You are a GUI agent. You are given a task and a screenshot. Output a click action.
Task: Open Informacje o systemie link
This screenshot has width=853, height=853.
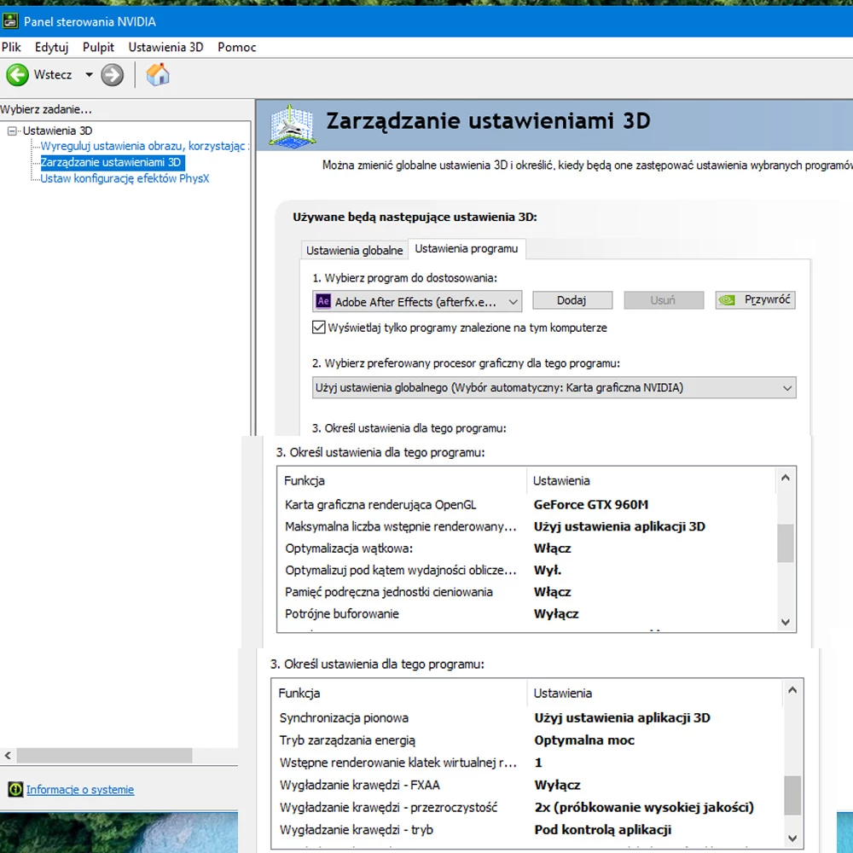[80, 789]
